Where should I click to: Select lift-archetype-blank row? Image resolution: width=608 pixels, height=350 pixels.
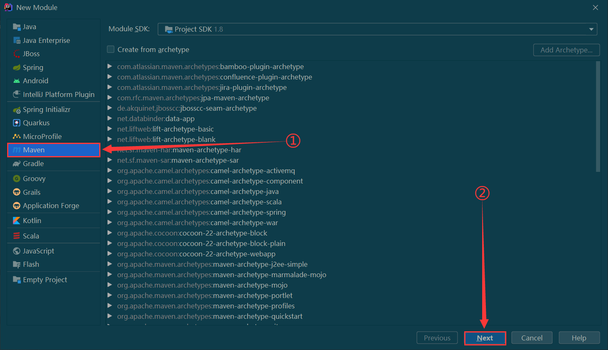tap(351, 139)
